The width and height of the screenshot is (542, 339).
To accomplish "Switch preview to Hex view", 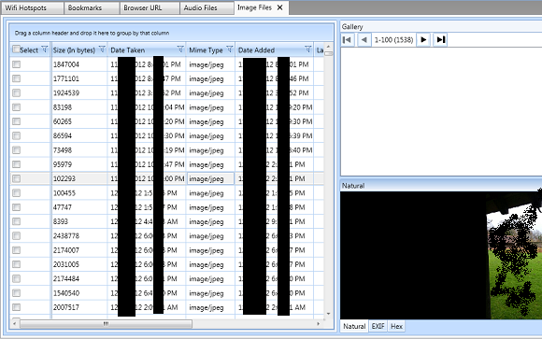I will [x=396, y=326].
